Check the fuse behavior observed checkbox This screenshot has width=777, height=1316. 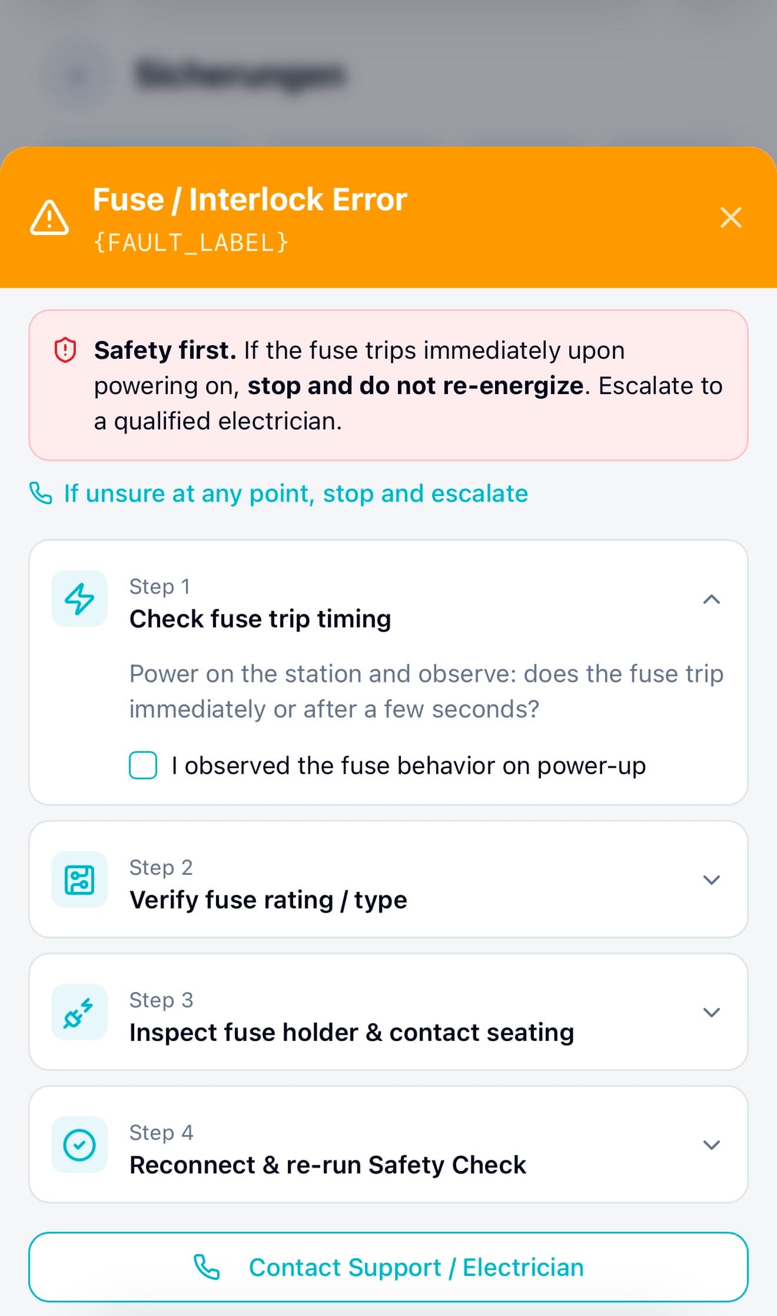click(x=143, y=765)
